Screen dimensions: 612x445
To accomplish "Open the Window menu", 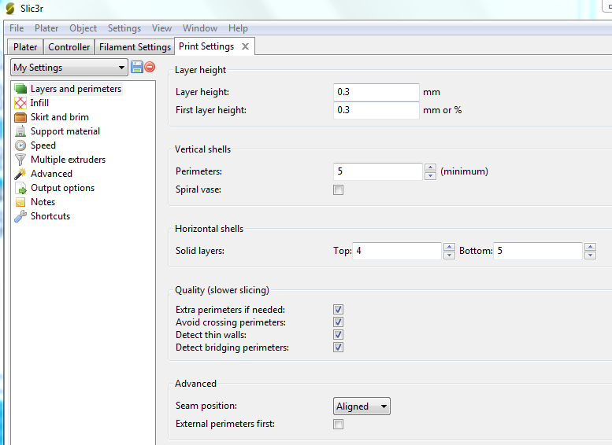I will click(x=200, y=28).
